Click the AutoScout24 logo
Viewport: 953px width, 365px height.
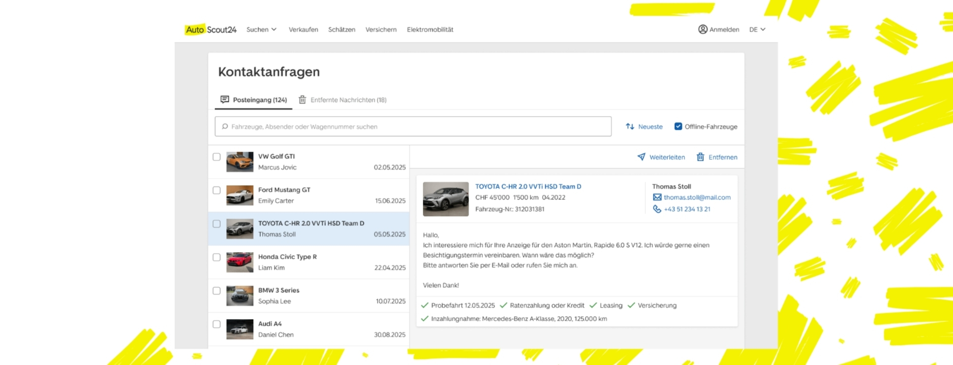pyautogui.click(x=210, y=29)
